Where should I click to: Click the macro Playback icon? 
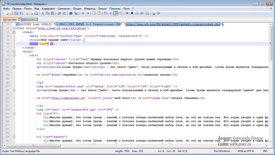137,13
